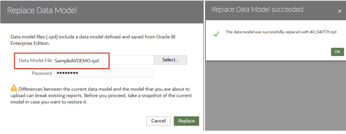This screenshot has width=346, height=134.
Task: Click into the Password field
Action: (x=104, y=73)
